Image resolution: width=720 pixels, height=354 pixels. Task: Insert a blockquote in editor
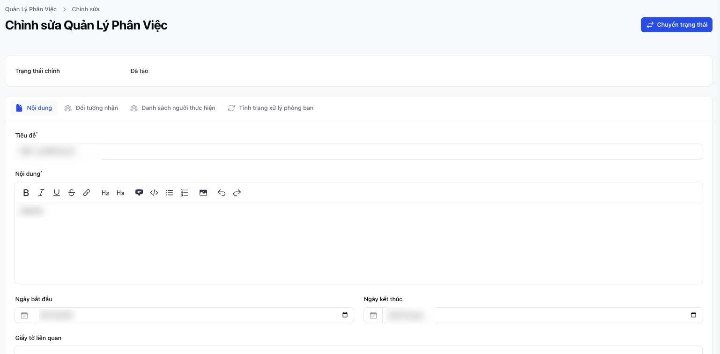click(139, 193)
